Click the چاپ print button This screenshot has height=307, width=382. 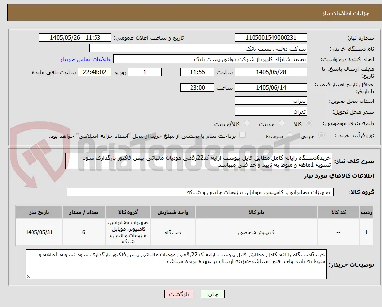tap(213, 294)
